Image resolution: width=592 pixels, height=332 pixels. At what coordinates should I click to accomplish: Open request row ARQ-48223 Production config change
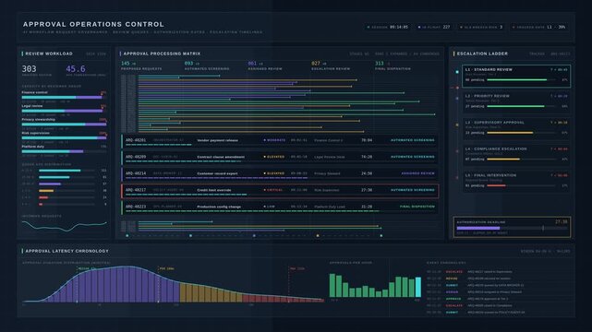click(280, 207)
